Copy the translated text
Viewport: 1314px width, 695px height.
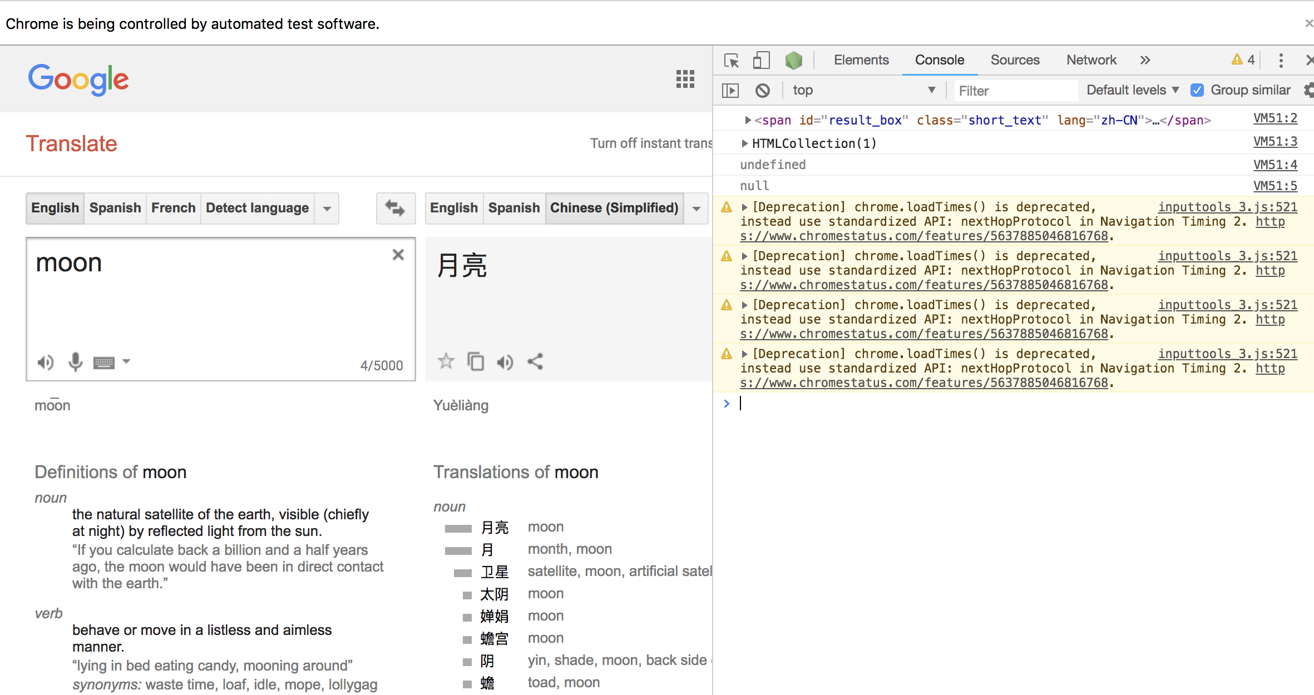[476, 361]
